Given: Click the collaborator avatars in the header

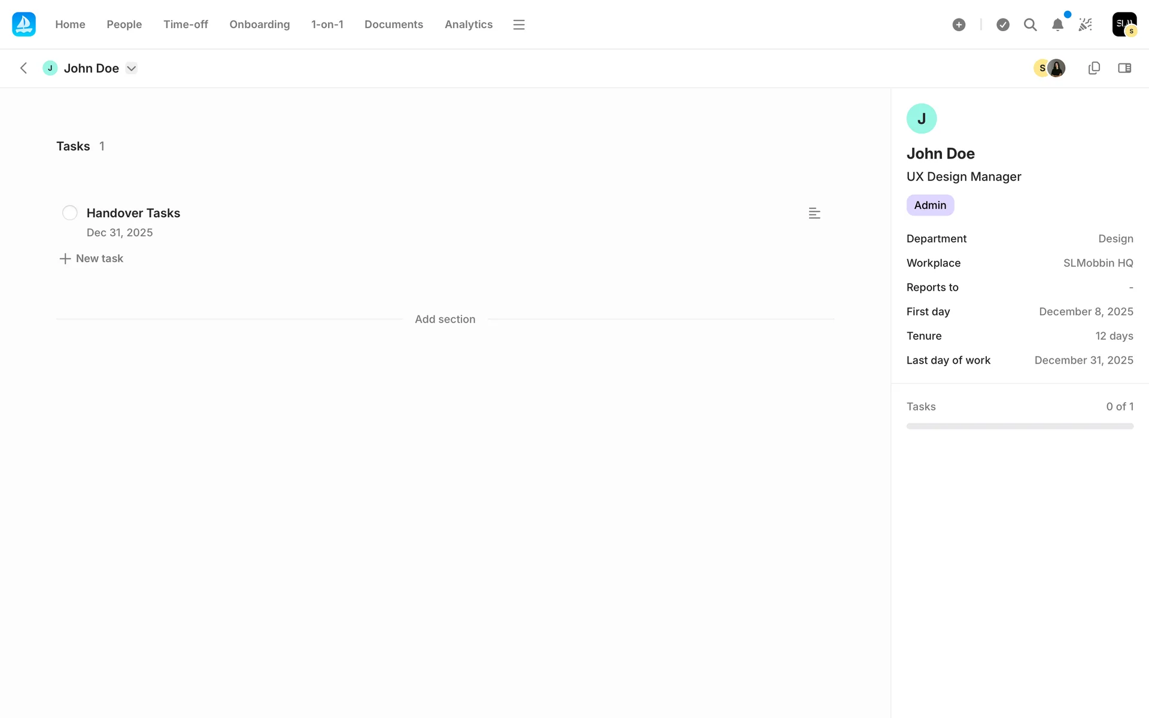Looking at the screenshot, I should pyautogui.click(x=1050, y=68).
